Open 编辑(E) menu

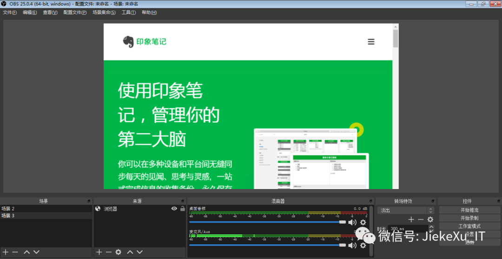tap(30, 13)
